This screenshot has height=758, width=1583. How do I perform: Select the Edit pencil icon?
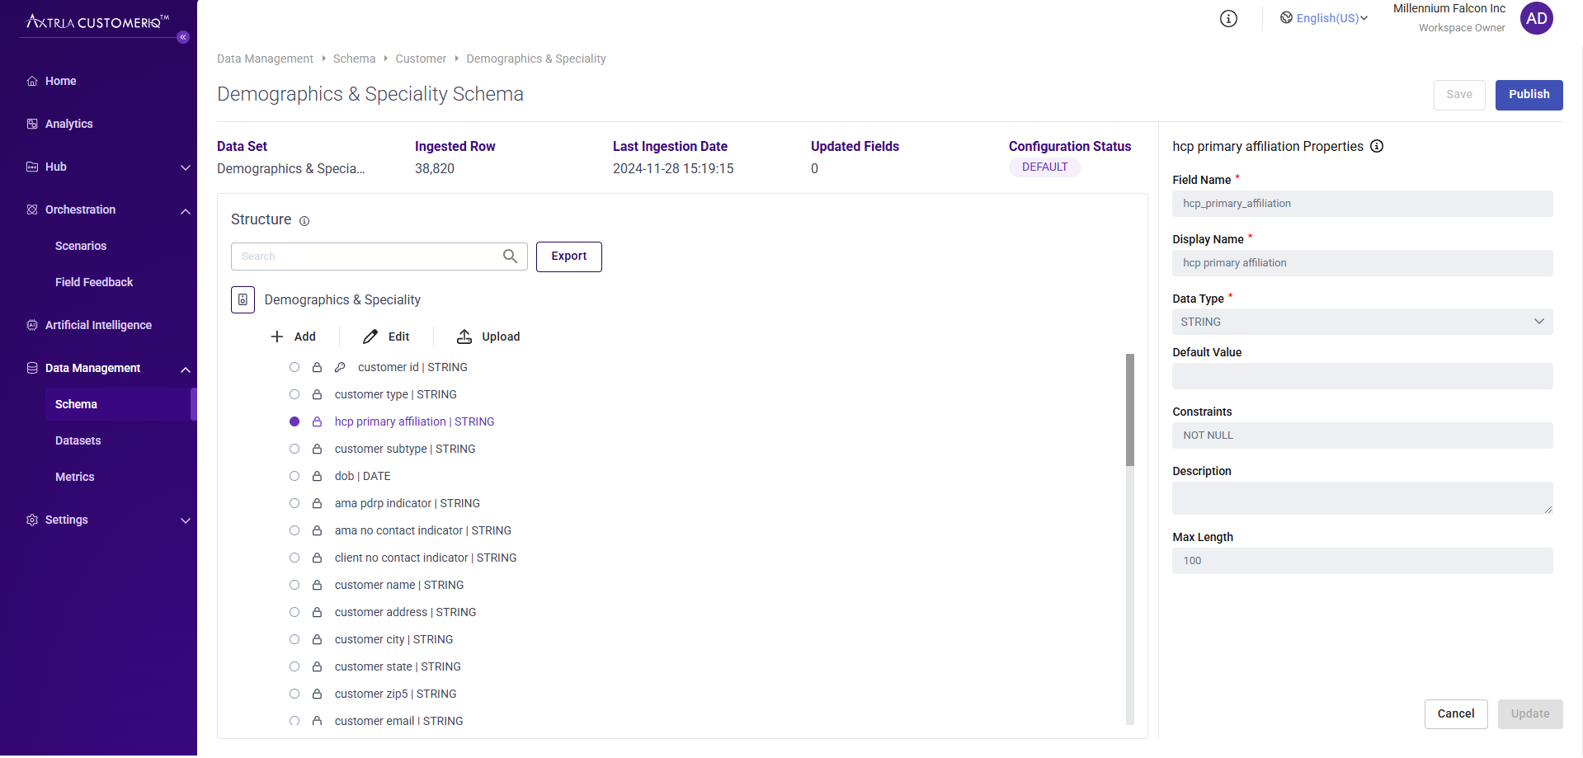tap(370, 337)
